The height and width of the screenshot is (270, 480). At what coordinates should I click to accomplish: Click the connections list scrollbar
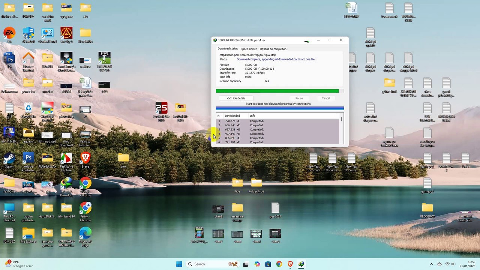(x=341, y=129)
